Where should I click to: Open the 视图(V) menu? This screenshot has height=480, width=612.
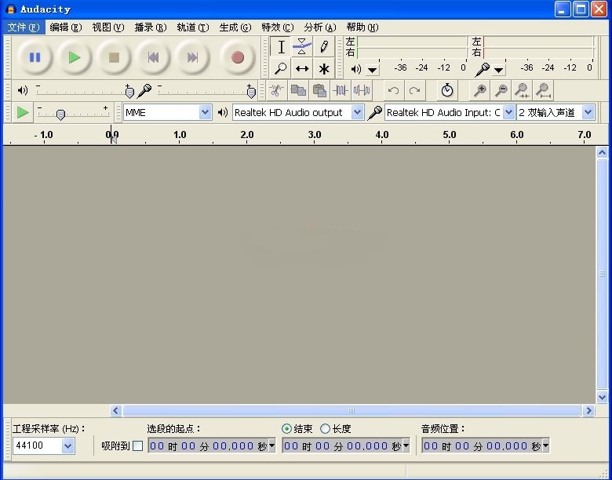click(108, 27)
